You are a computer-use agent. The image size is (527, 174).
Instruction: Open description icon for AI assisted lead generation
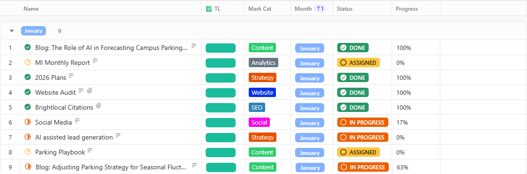click(118, 135)
